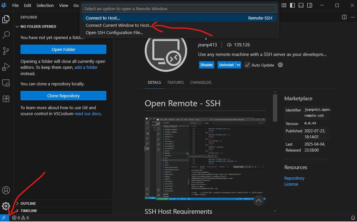357x222 pixels.
Task: Open the Source Control view
Action: (x=6, y=51)
